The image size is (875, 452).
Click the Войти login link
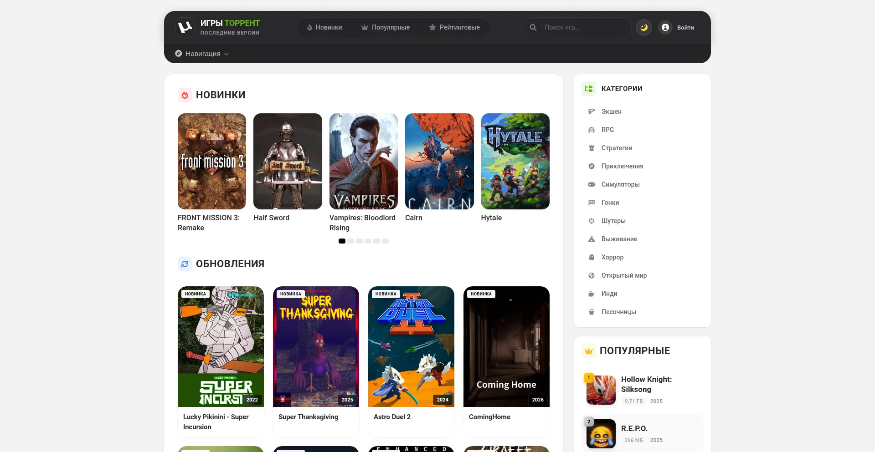tap(685, 28)
